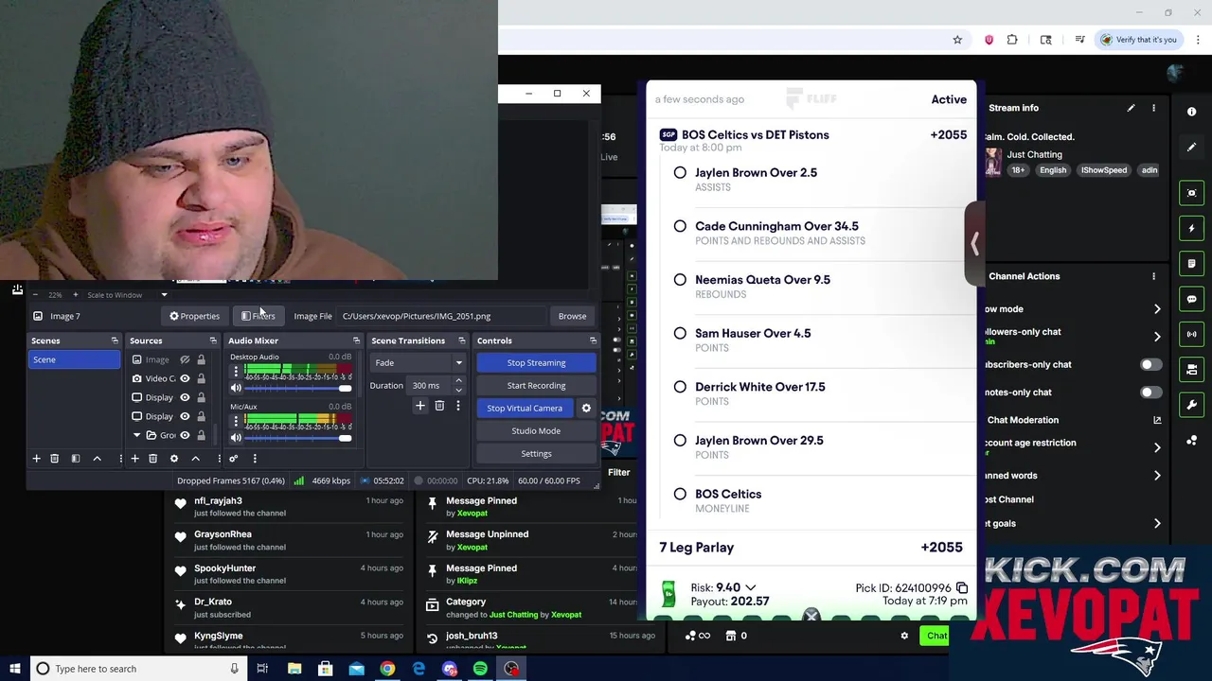Viewport: 1212px width, 681px height.
Task: Browse for image file
Action: (x=572, y=316)
